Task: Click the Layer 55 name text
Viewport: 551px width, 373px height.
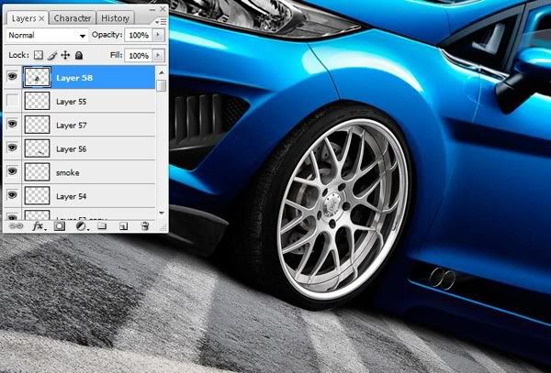Action: (72, 102)
